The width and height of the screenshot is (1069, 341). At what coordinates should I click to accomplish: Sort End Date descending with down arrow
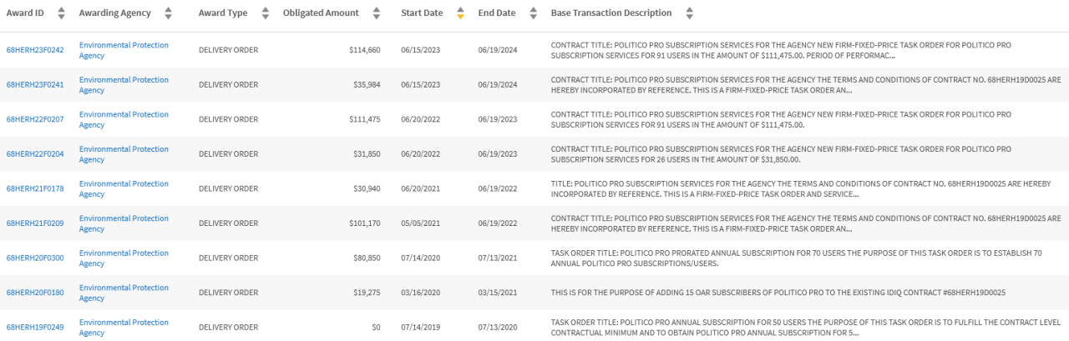533,17
